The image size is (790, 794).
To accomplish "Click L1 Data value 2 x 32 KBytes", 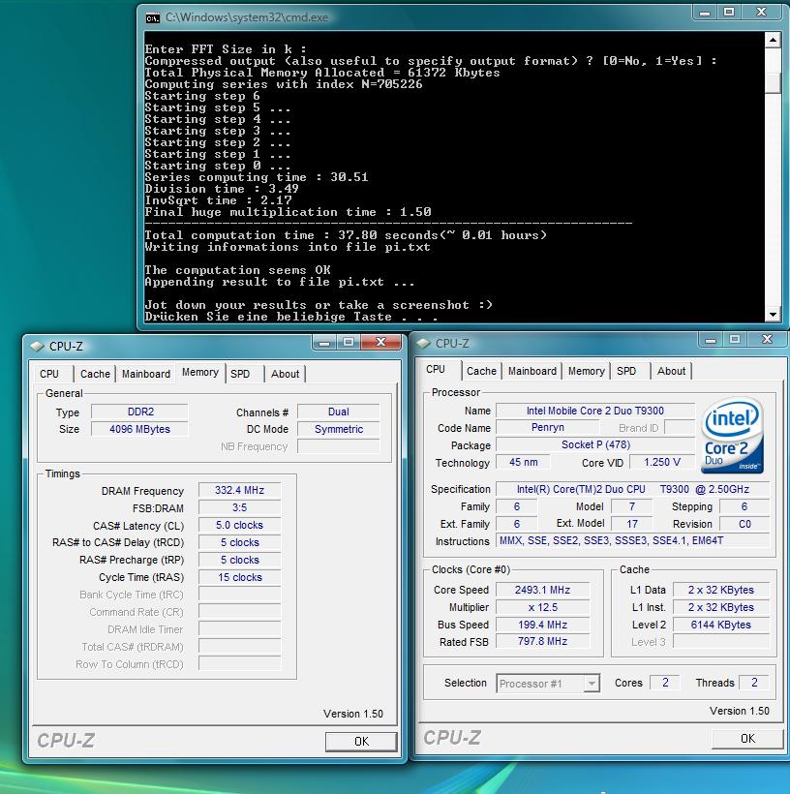I will [x=720, y=590].
